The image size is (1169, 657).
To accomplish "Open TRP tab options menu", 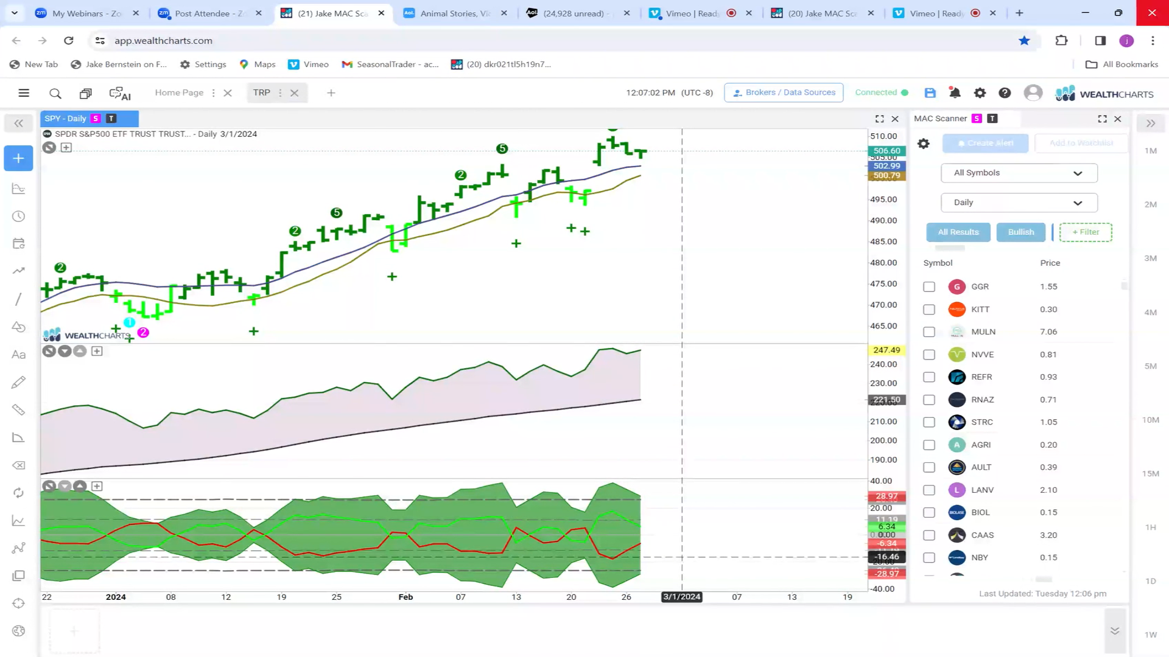I will pos(280,93).
